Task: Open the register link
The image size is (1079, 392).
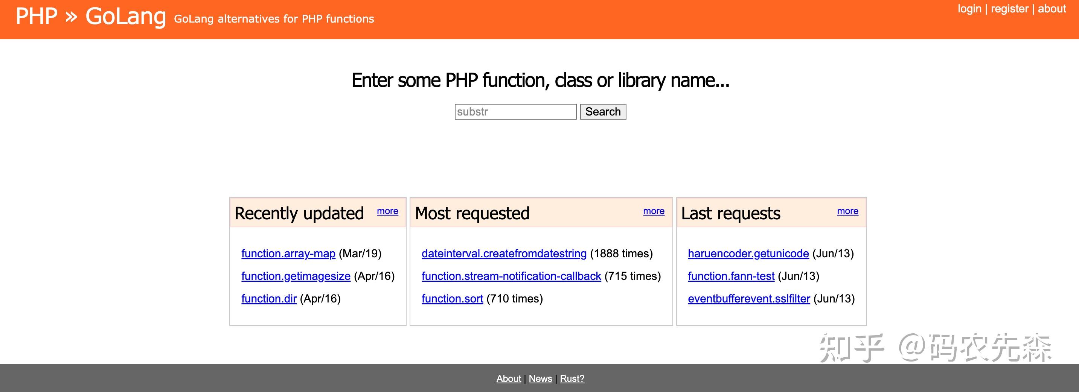Action: (1009, 9)
